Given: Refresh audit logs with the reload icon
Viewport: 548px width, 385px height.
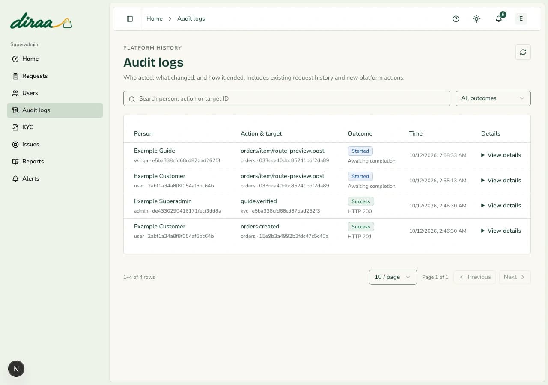Looking at the screenshot, I should [x=523, y=52].
